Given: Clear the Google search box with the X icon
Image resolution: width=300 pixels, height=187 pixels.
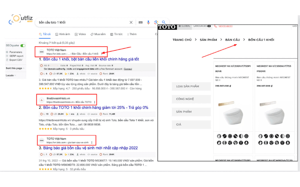Looking at the screenshot, I should tap(131, 22).
